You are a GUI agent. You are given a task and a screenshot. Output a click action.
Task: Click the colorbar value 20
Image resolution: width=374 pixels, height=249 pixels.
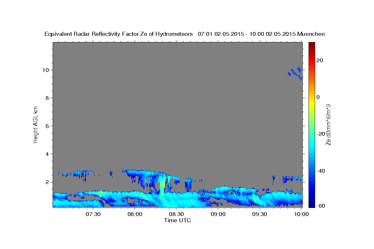click(319, 60)
